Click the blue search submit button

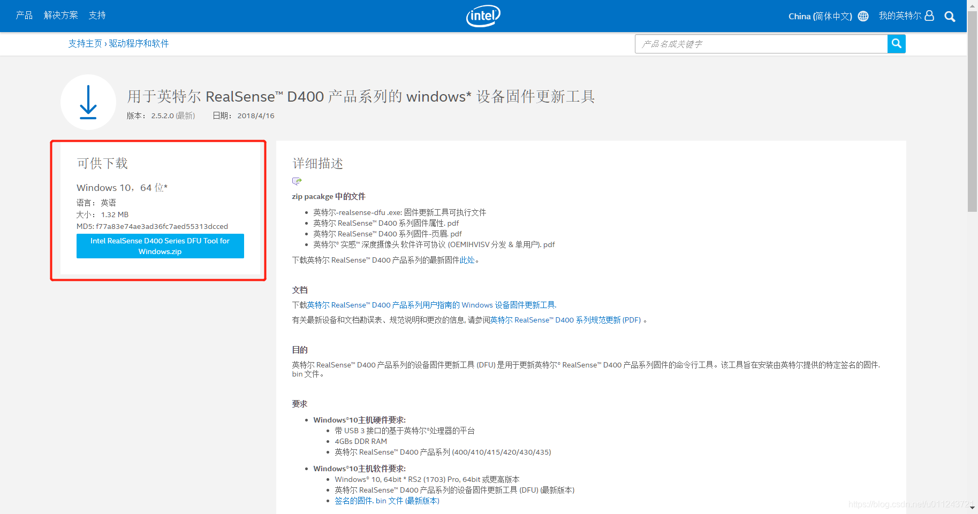coord(896,44)
